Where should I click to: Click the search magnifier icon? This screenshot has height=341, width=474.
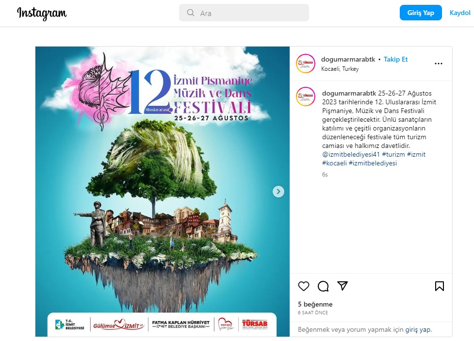point(191,13)
